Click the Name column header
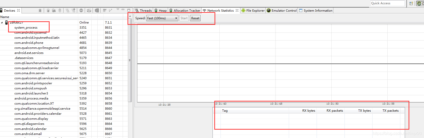The height and width of the screenshot is (138, 424). [39, 17]
